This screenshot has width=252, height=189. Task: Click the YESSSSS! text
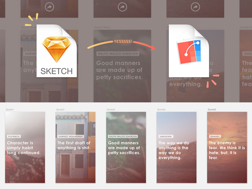123,42
